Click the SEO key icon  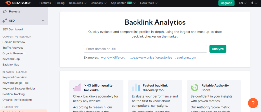tap(5, 21)
